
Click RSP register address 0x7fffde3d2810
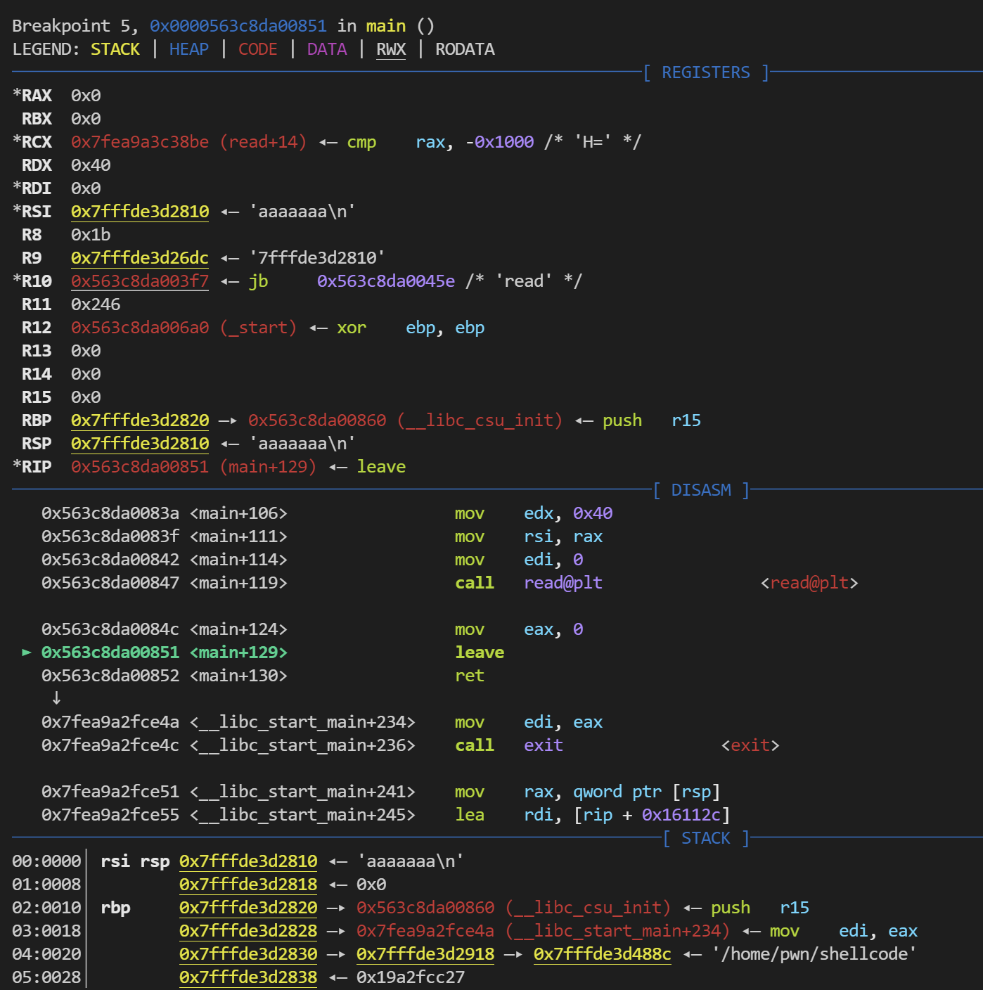click(x=140, y=444)
